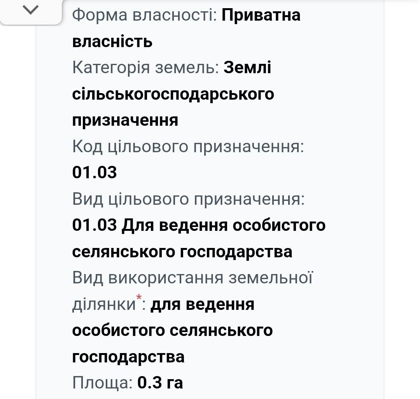
Task: Collapse the panel with the chevron arrow
Action: tap(31, 10)
